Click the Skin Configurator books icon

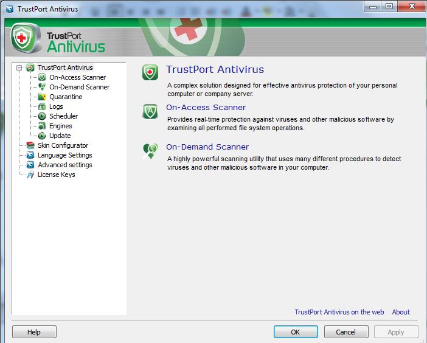30,145
